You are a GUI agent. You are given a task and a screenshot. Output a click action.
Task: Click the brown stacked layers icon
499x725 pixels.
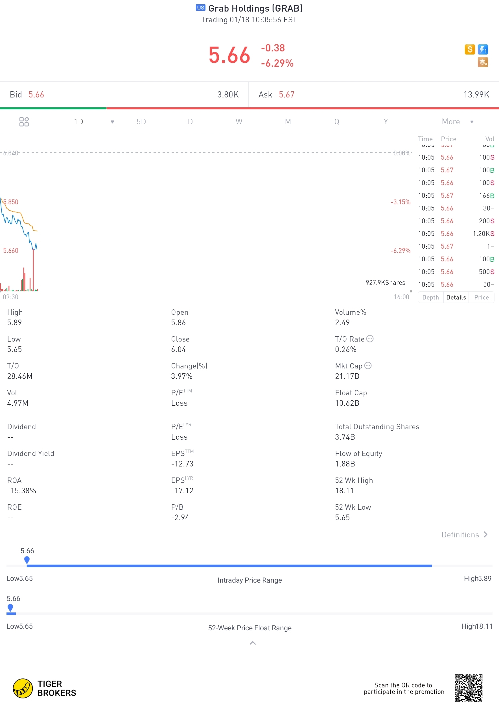coord(482,62)
